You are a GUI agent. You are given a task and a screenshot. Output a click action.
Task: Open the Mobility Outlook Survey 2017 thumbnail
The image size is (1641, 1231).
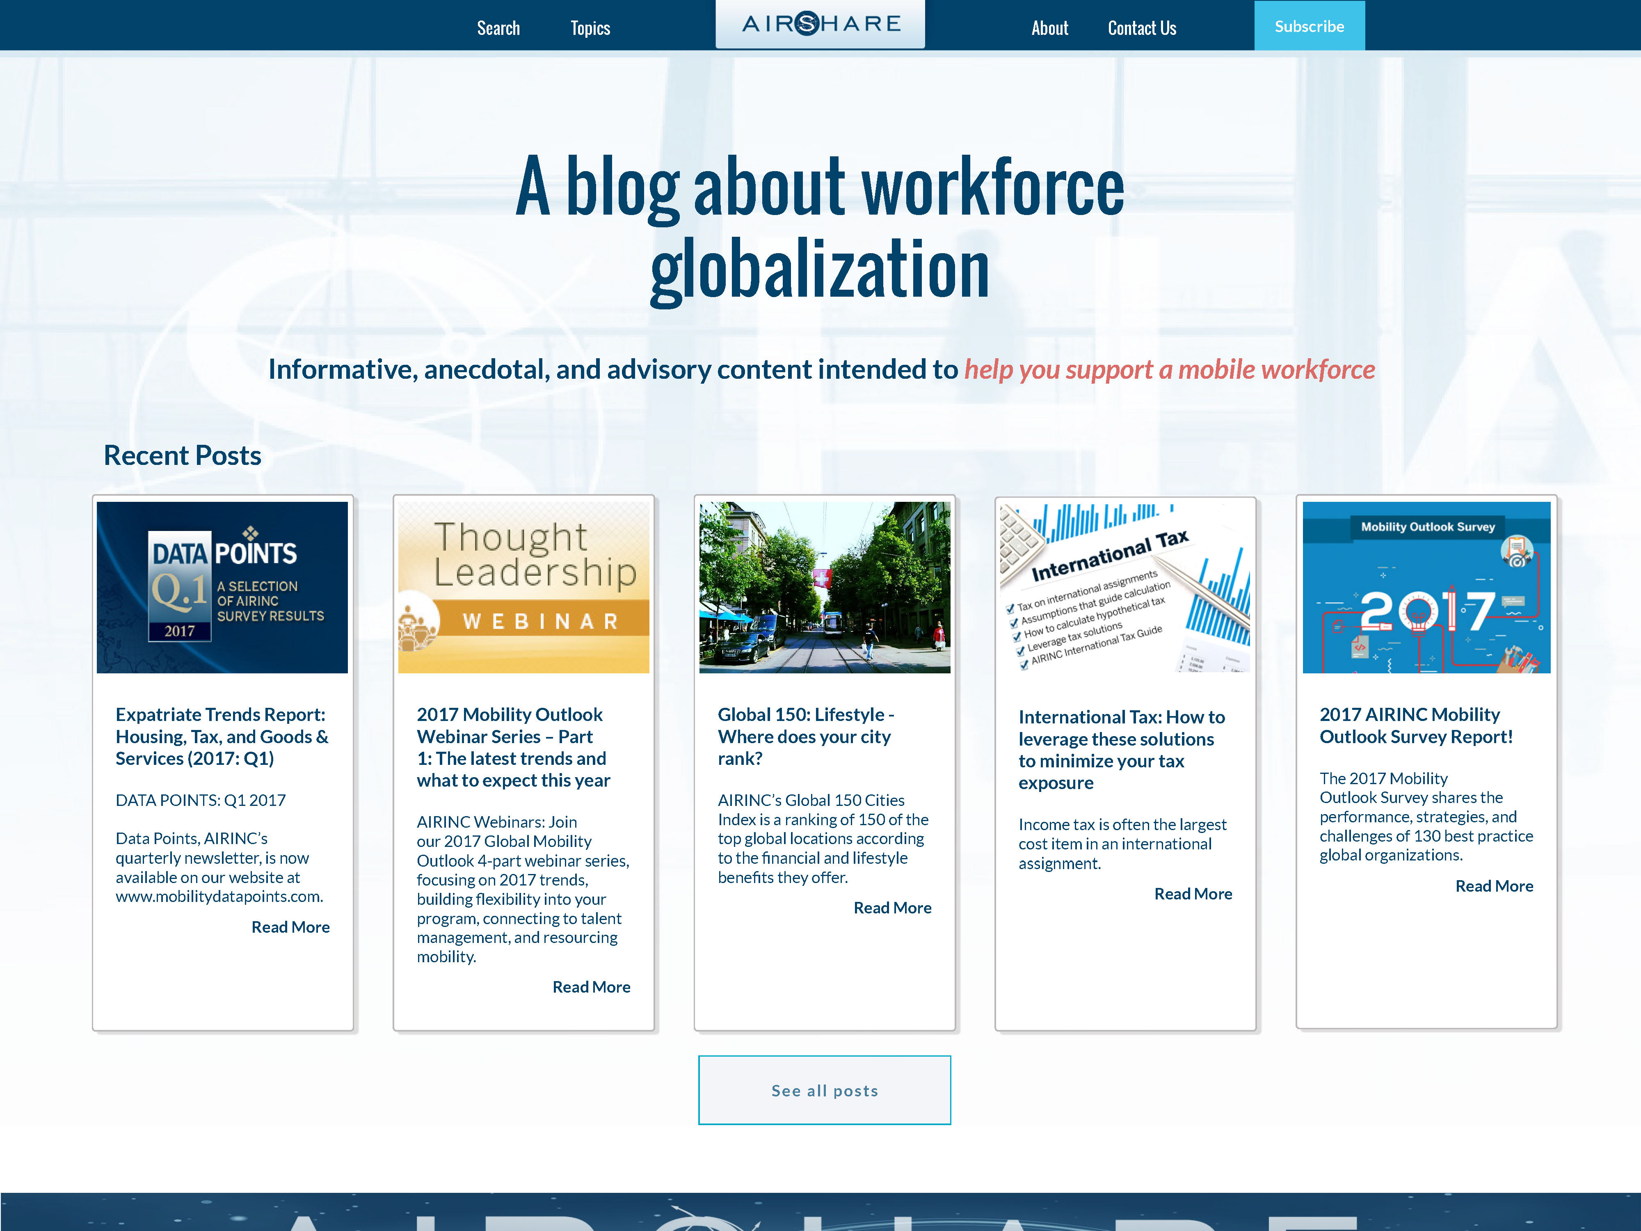(1426, 587)
